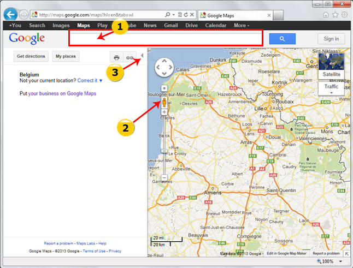This screenshot has width=353, height=268.
Task: Click the Lille city label on map
Action: [x=258, y=109]
